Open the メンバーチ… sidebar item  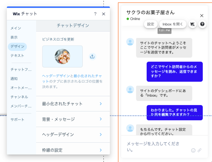[21, 106]
